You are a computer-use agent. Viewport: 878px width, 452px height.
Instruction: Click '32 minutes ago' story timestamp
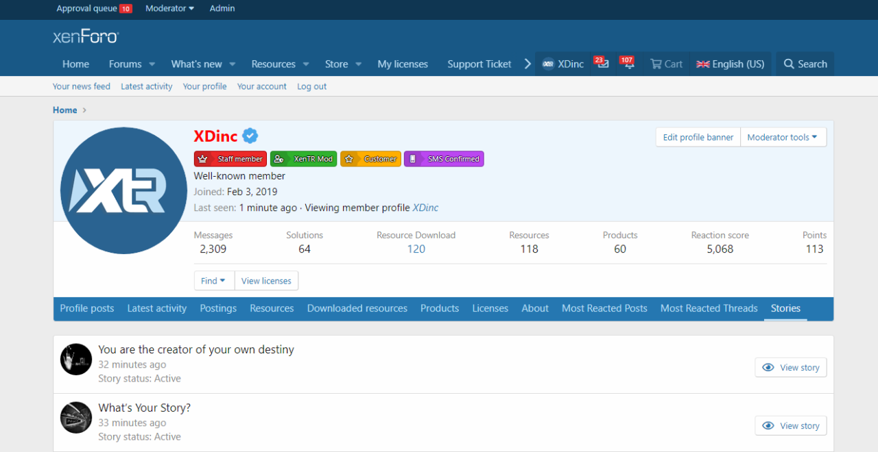point(132,364)
